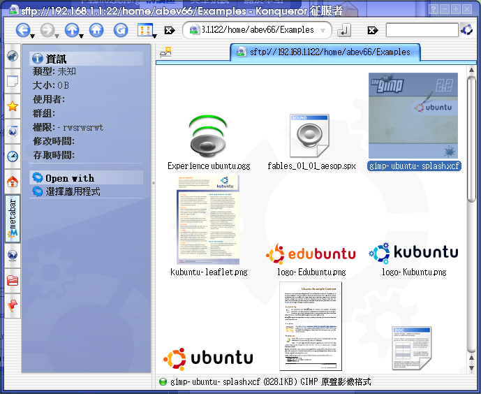481x394 pixels.
Task: Click the file view vertical scrollbar handle
Action: 471,139
